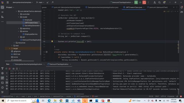Viewport: 184px width, 103px height.
Task: Click scroll up arrow in the Run console
Action: point(7,73)
